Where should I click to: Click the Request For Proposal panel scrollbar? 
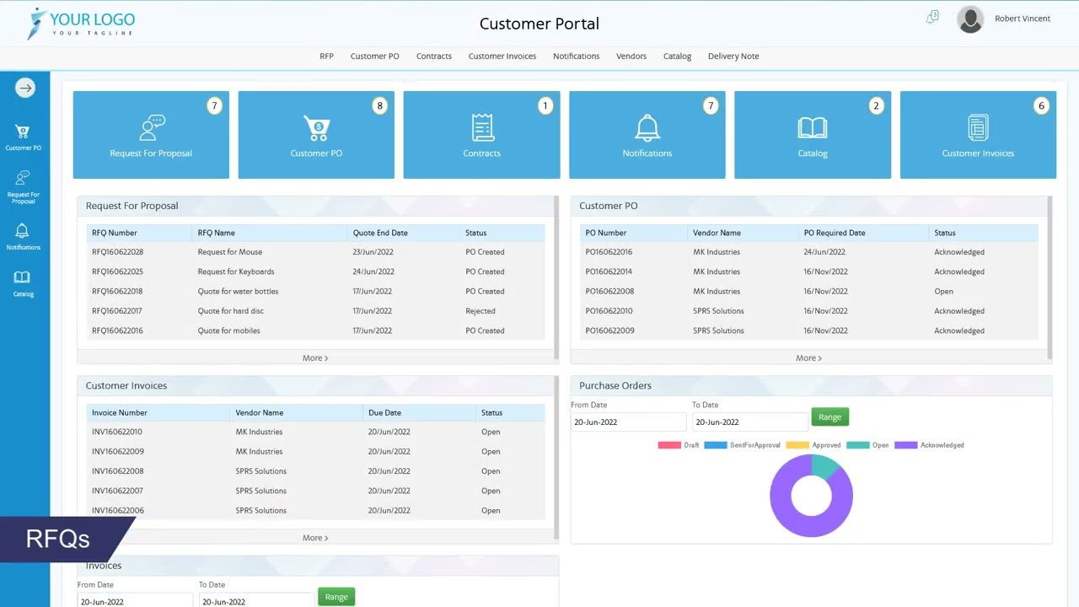coord(556,277)
